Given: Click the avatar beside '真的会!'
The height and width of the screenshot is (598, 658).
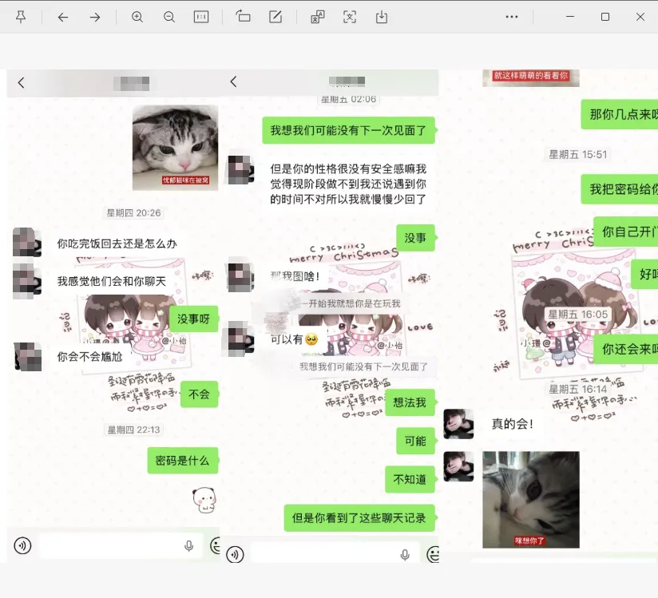Looking at the screenshot, I should 458,424.
